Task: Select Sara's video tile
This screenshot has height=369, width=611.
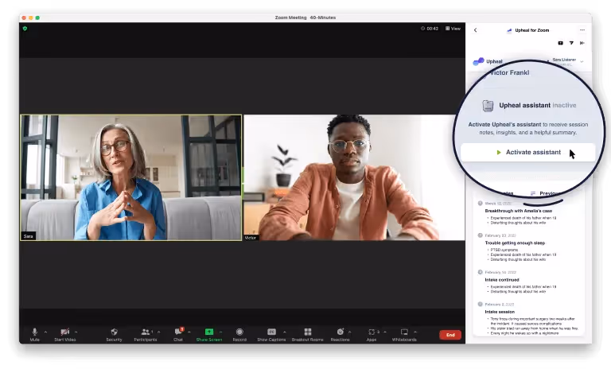Action: coord(131,177)
